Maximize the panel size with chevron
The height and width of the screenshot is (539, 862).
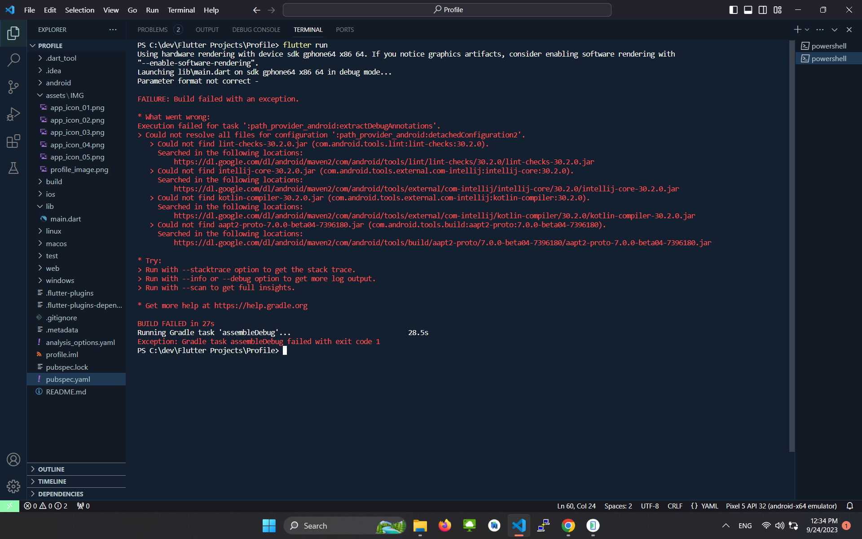pos(835,30)
